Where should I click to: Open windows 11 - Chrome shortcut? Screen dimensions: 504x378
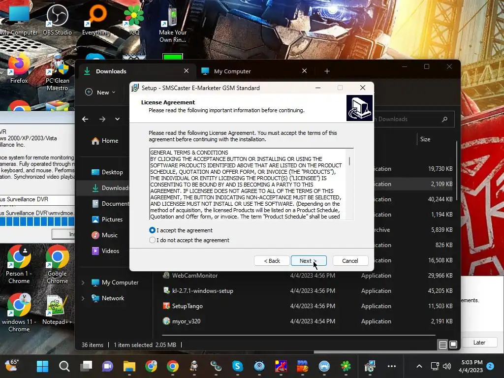click(19, 313)
